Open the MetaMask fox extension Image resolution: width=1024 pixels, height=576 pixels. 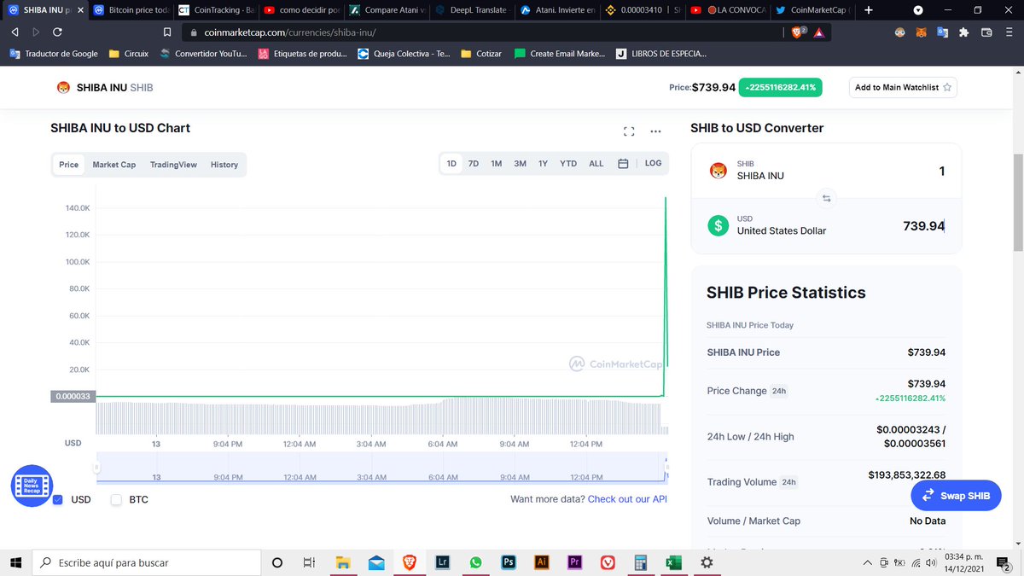point(921,32)
